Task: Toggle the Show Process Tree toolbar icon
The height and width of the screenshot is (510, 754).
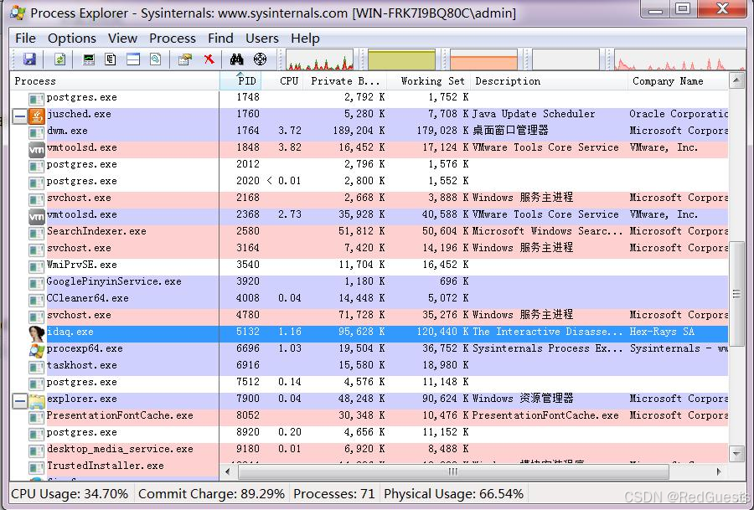Action: (111, 59)
